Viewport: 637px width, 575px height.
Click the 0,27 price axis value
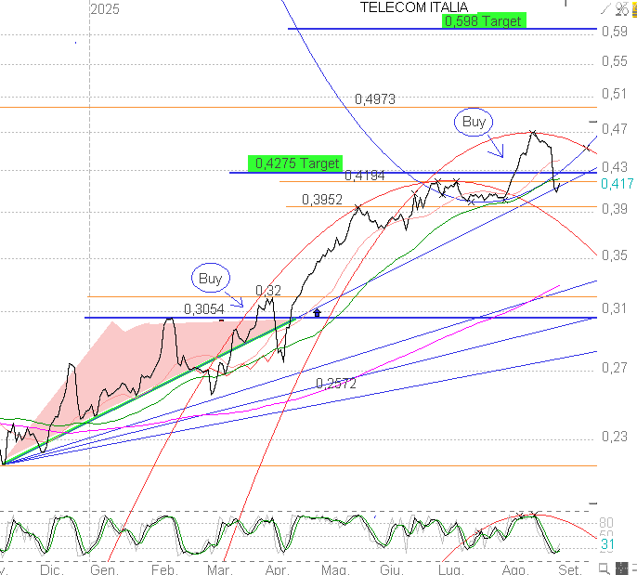pyautogui.click(x=615, y=367)
